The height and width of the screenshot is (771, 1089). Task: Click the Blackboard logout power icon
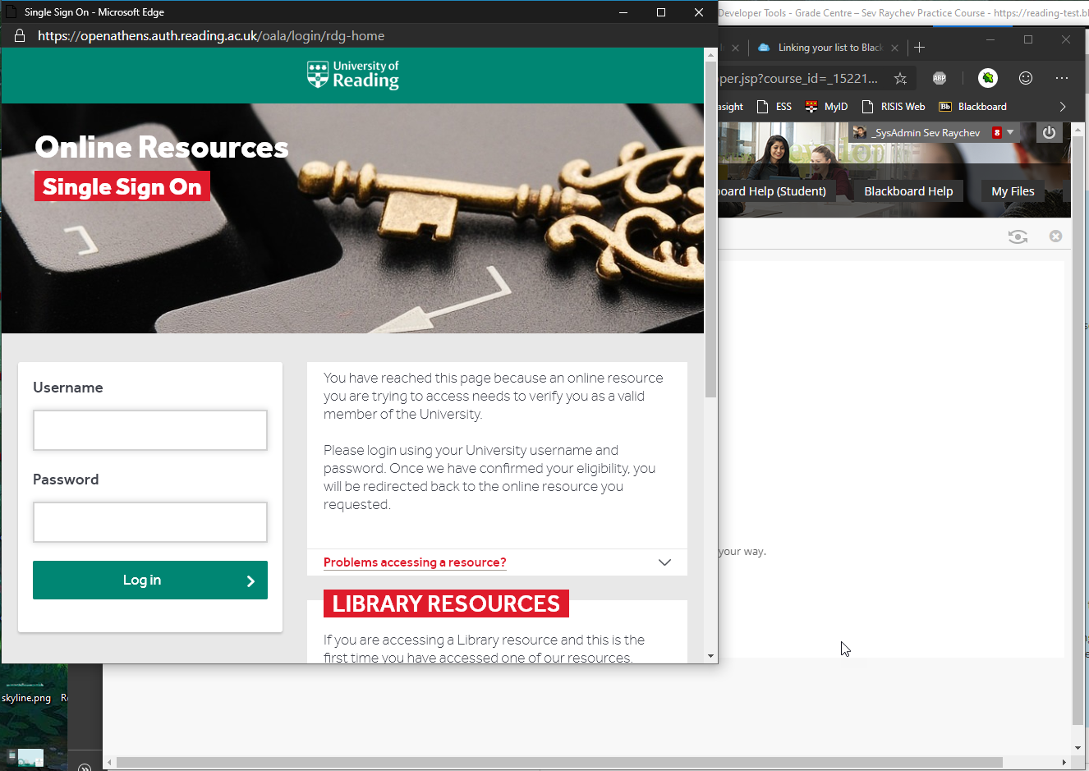(1049, 132)
